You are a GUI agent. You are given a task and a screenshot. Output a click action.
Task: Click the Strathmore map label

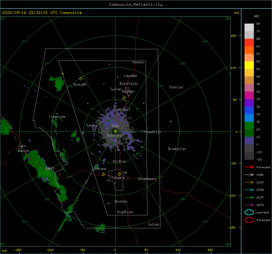[147, 179]
